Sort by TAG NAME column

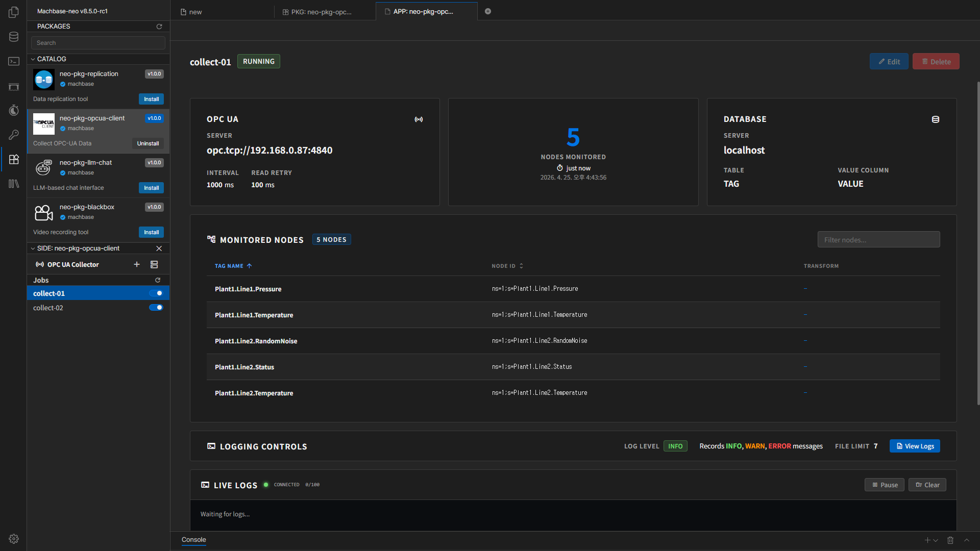(x=233, y=266)
